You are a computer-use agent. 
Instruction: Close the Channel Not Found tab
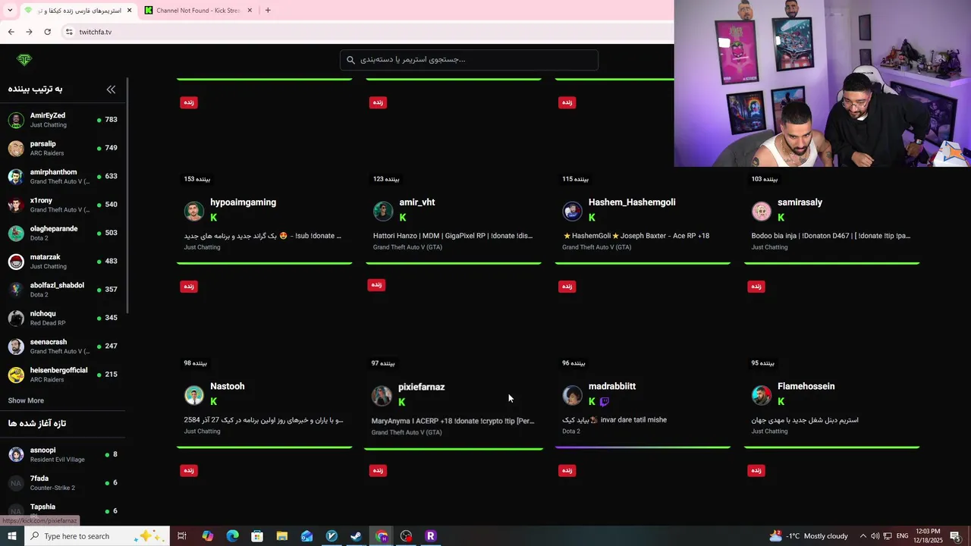249,11
